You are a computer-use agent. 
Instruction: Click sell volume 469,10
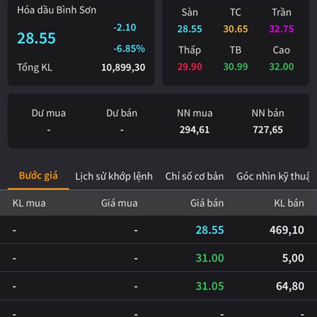(x=287, y=230)
